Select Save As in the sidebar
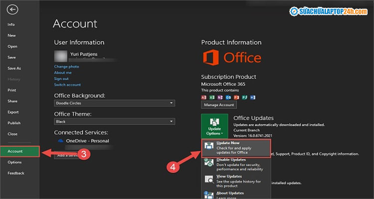374x199 pixels. click(14, 68)
